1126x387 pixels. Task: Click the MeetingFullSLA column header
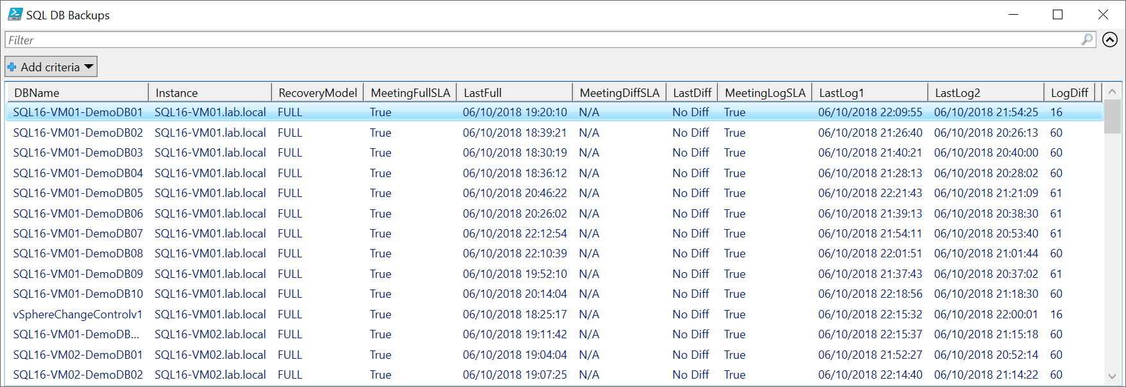tap(410, 92)
